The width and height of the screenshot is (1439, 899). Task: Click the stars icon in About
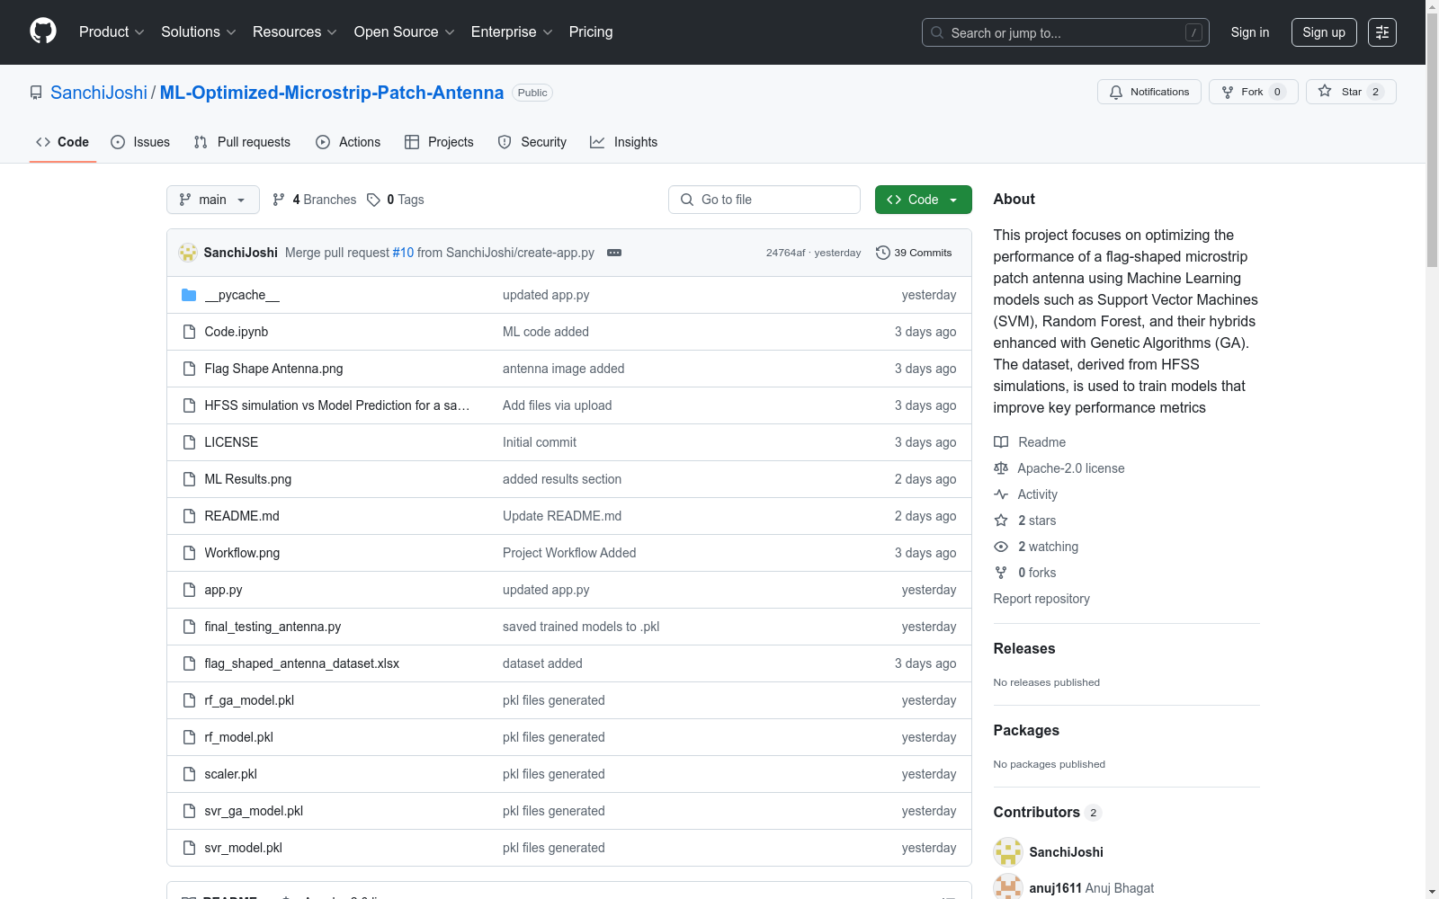[x=1001, y=521]
